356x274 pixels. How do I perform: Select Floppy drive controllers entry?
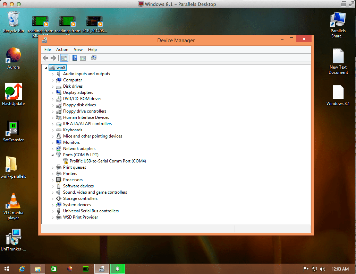[x=85, y=111]
